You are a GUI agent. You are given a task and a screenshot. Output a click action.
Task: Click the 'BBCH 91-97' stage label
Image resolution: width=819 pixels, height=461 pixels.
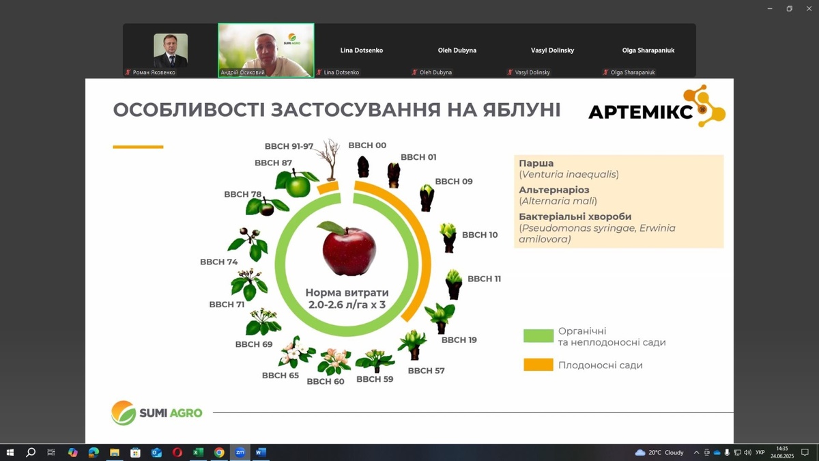point(289,146)
